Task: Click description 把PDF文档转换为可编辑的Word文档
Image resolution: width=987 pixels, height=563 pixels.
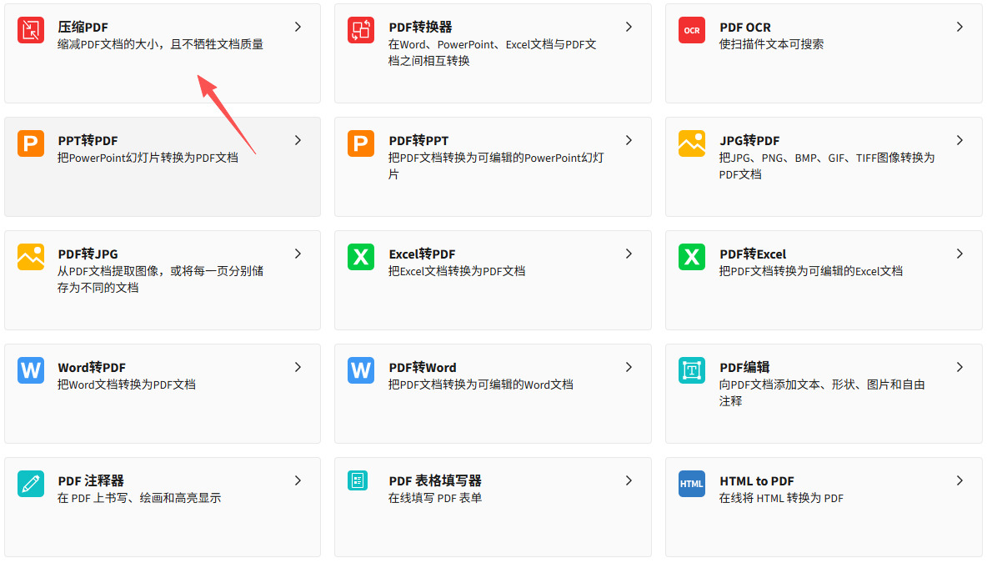Action: [x=480, y=385]
